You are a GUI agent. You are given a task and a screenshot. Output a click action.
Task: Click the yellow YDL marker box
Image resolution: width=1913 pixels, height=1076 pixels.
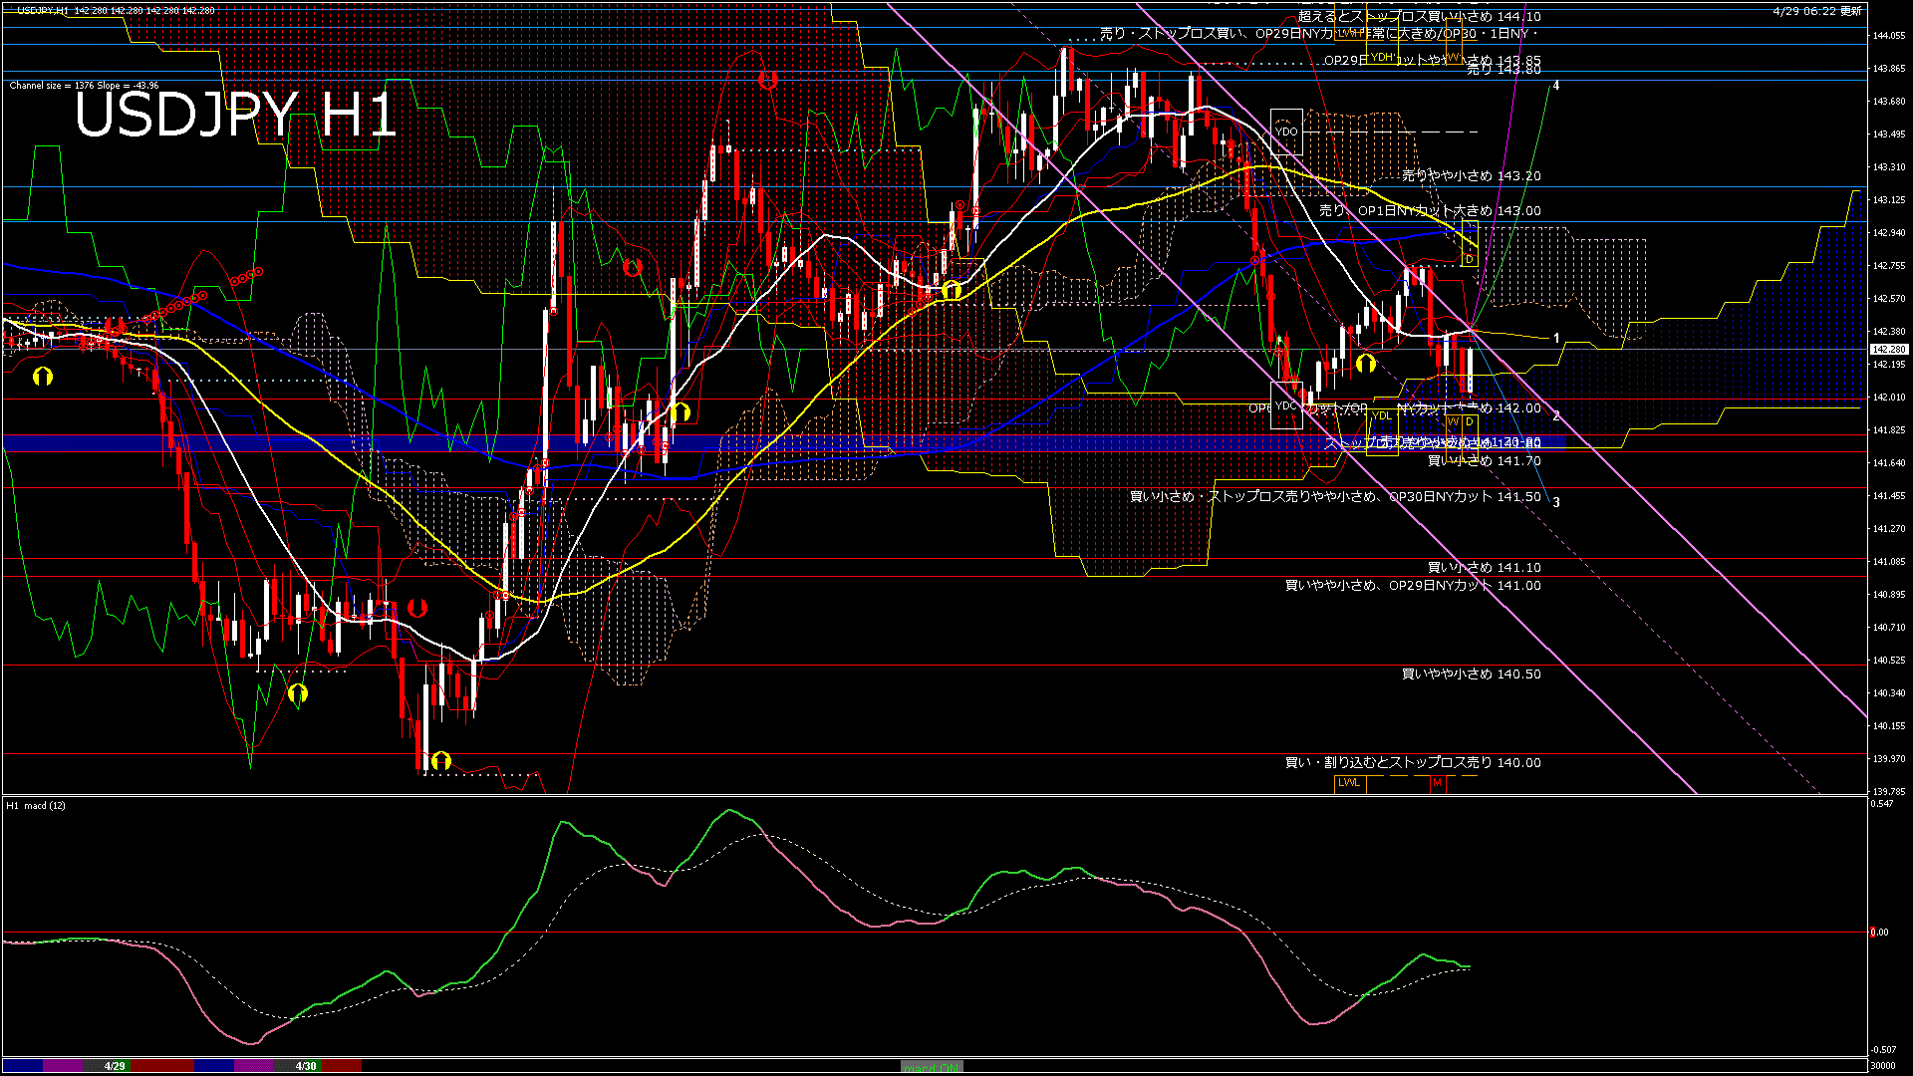[x=1381, y=415]
